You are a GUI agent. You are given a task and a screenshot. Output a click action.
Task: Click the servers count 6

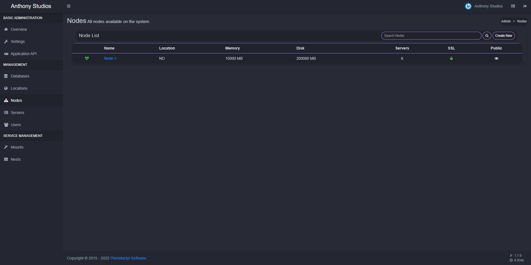[402, 58]
